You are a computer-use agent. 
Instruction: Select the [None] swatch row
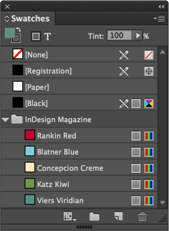coord(79,55)
